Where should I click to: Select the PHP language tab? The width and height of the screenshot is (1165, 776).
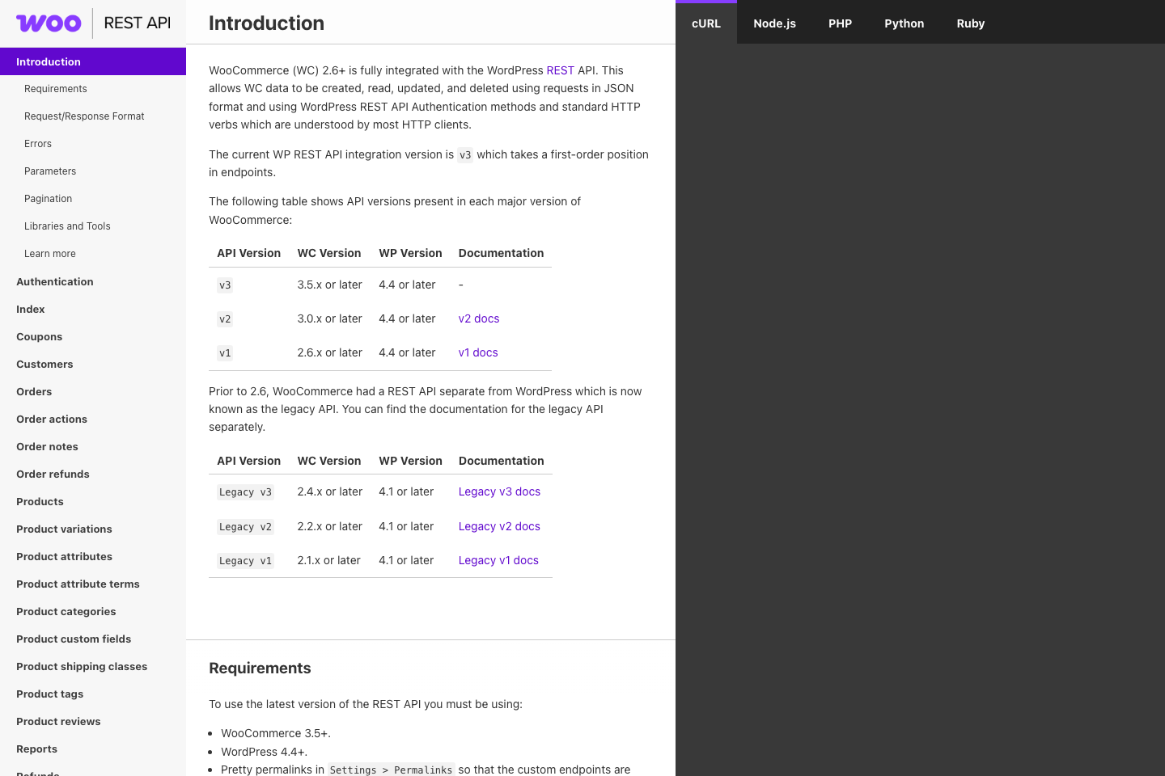840,23
